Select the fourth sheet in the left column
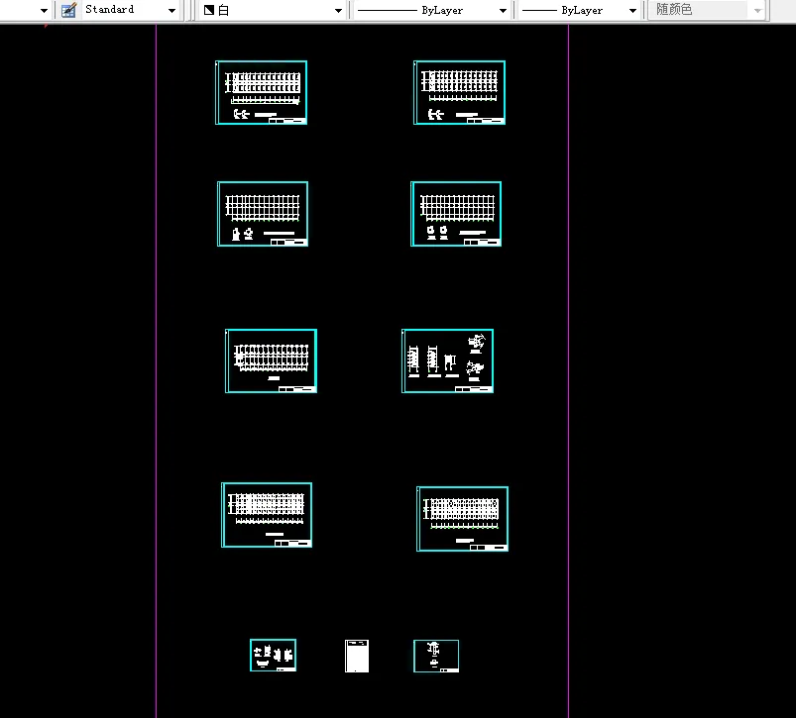 coord(267,515)
